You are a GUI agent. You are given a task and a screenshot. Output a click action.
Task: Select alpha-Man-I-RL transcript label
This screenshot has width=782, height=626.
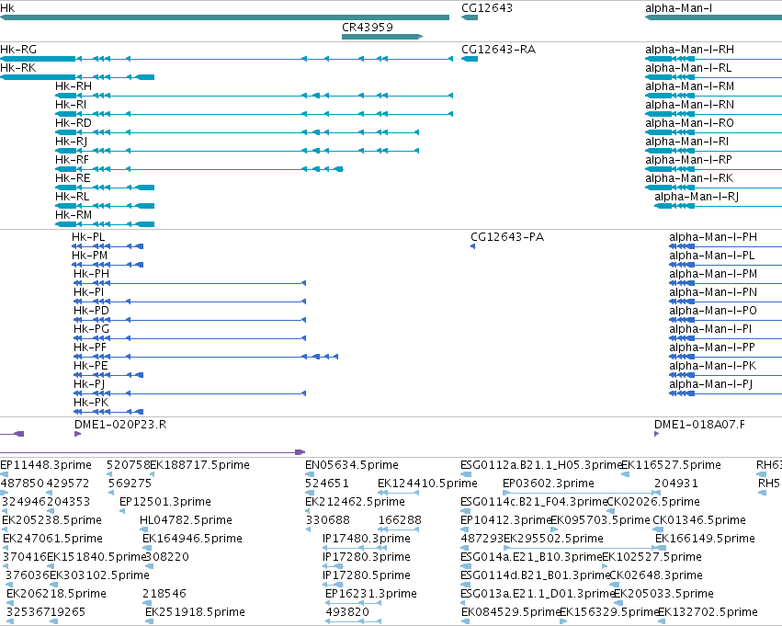coord(687,68)
